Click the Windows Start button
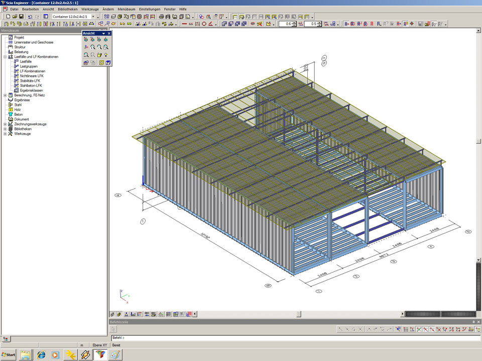The width and height of the screenshot is (482, 361). tap(9, 355)
